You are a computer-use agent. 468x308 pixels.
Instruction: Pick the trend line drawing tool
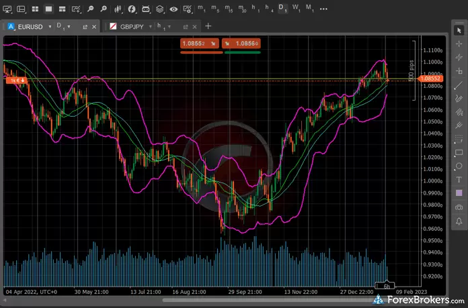point(459,85)
